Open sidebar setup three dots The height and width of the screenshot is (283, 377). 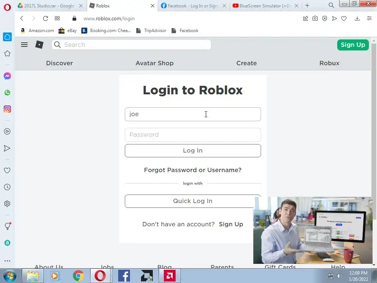(x=7, y=261)
